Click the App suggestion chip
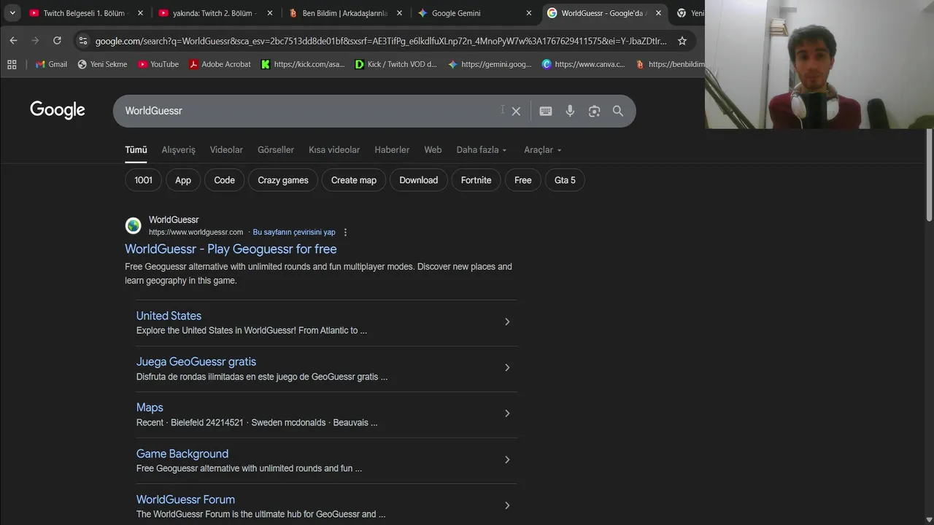 [x=183, y=180]
